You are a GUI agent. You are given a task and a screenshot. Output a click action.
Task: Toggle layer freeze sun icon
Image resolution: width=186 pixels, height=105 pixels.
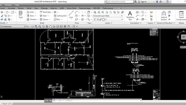click(98, 20)
